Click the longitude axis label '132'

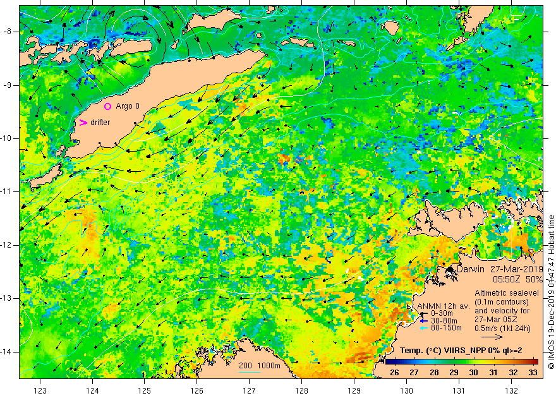512,390
